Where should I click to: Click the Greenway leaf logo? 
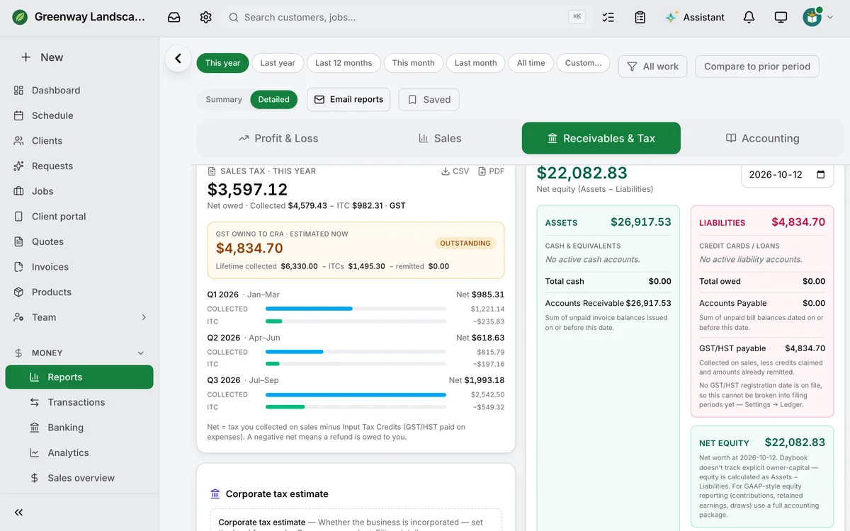[21, 17]
